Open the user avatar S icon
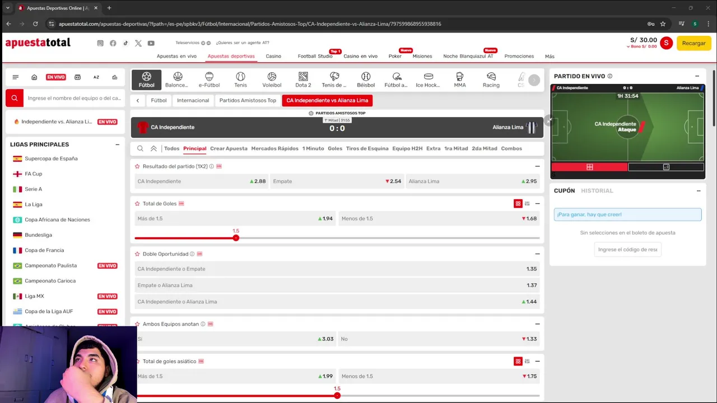Screen dimensions: 717x403 (x=666, y=43)
